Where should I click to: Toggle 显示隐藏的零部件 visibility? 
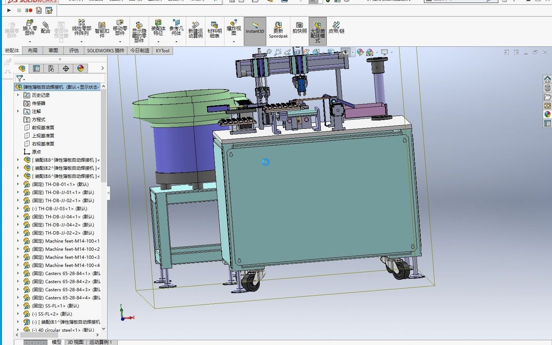pos(139,29)
